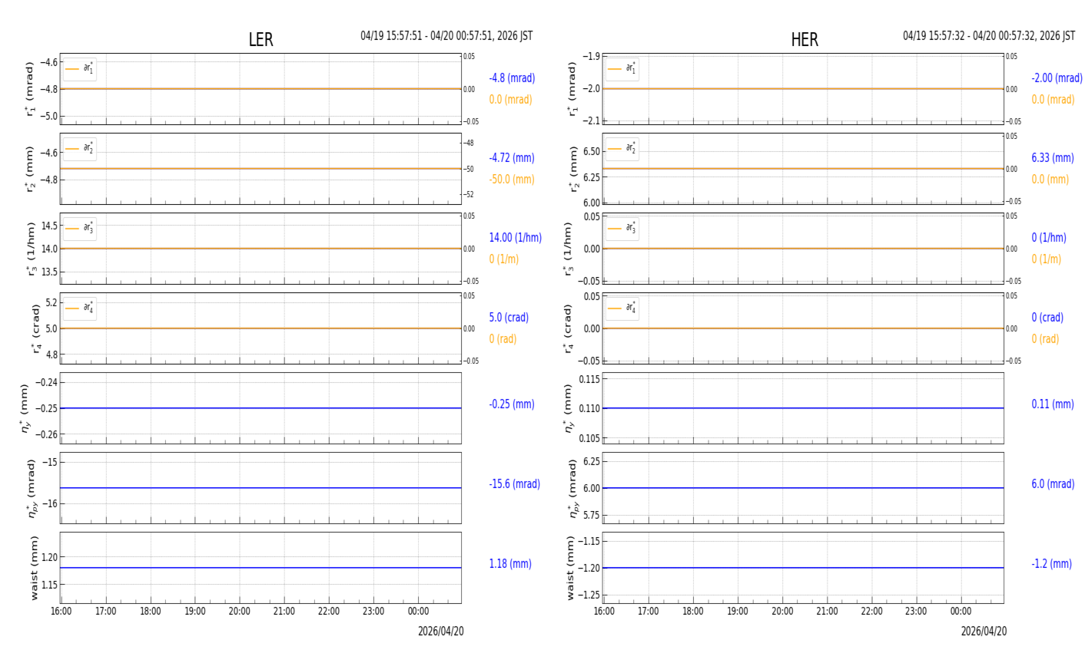This screenshot has width=1085, height=663.
Task: Click the HER waist (mm) axis label
Action: pos(571,568)
